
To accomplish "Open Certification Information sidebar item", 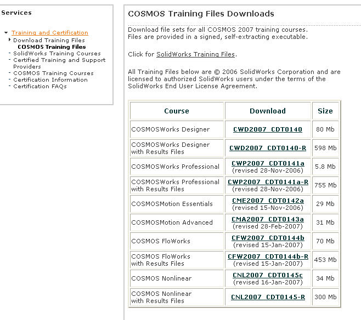I will coord(50,80).
